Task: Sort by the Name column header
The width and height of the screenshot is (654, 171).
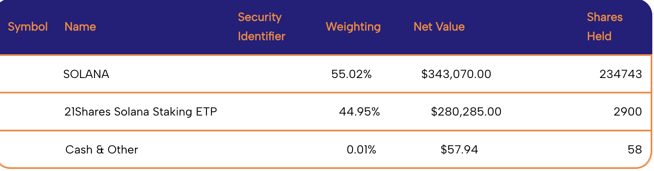Action: click(x=80, y=27)
